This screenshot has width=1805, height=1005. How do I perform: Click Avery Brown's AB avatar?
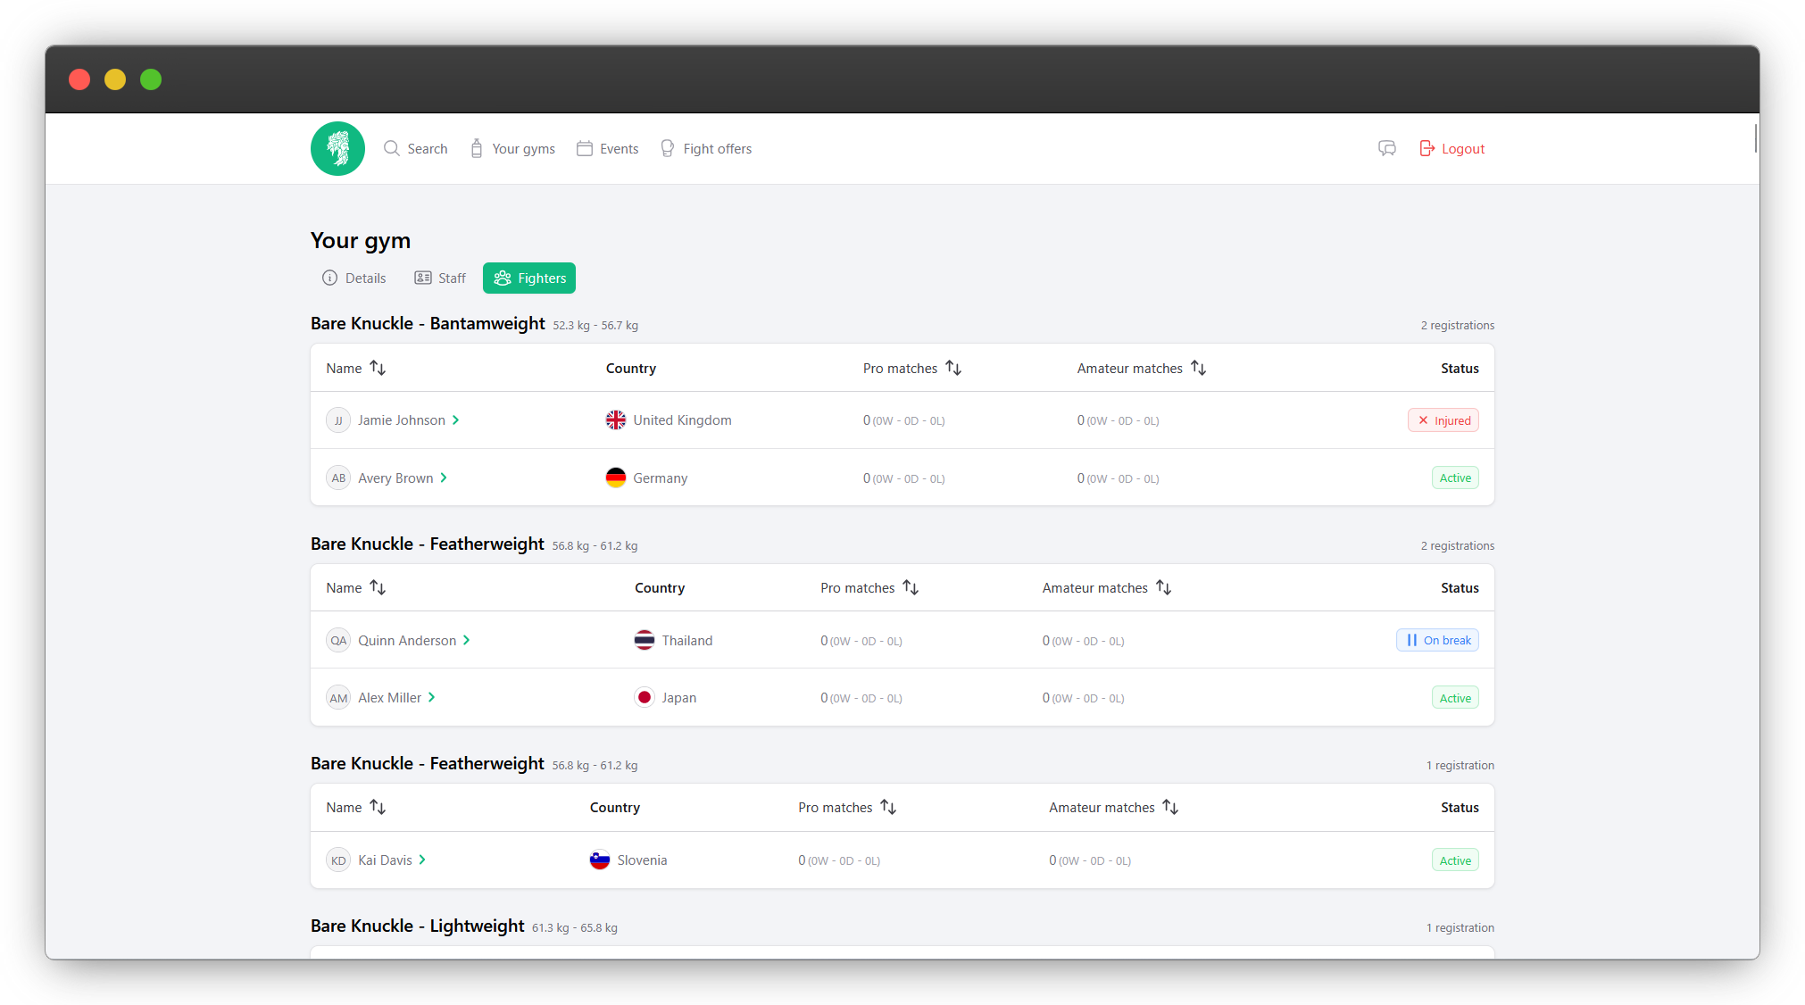click(338, 478)
